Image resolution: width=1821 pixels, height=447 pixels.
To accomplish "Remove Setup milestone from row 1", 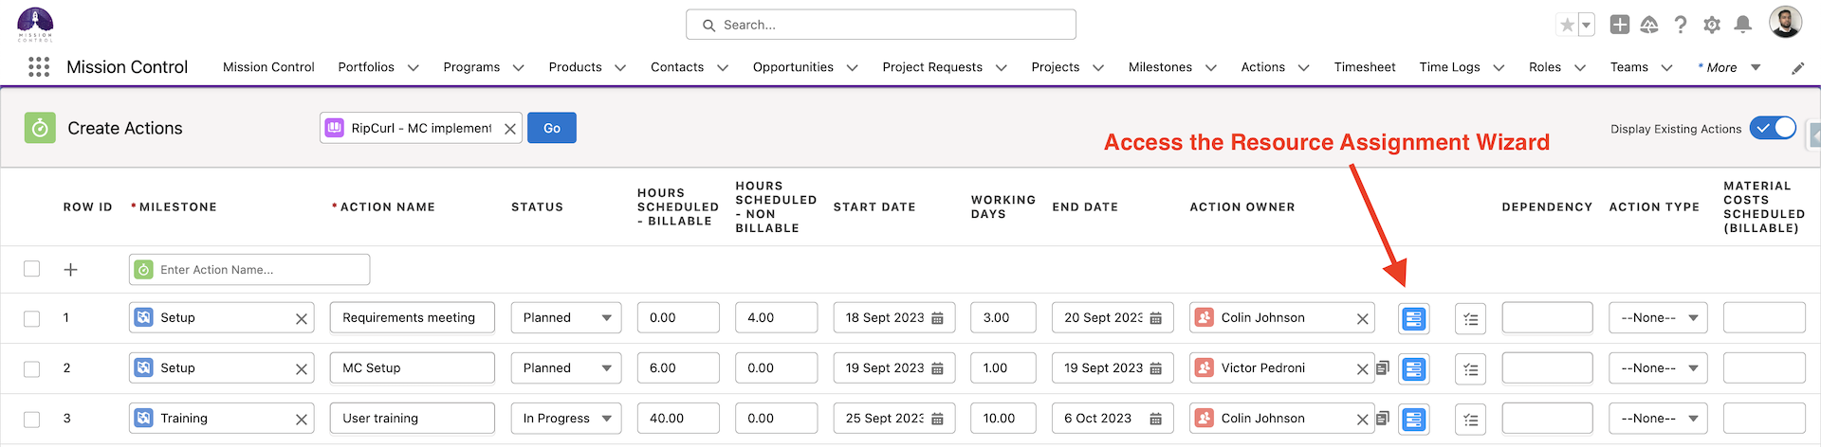I will point(302,319).
